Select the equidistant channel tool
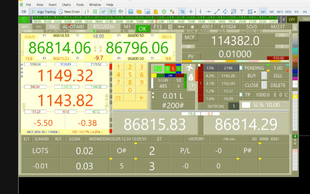Viewport: 310px width, 194px height. pyautogui.click(x=225, y=12)
